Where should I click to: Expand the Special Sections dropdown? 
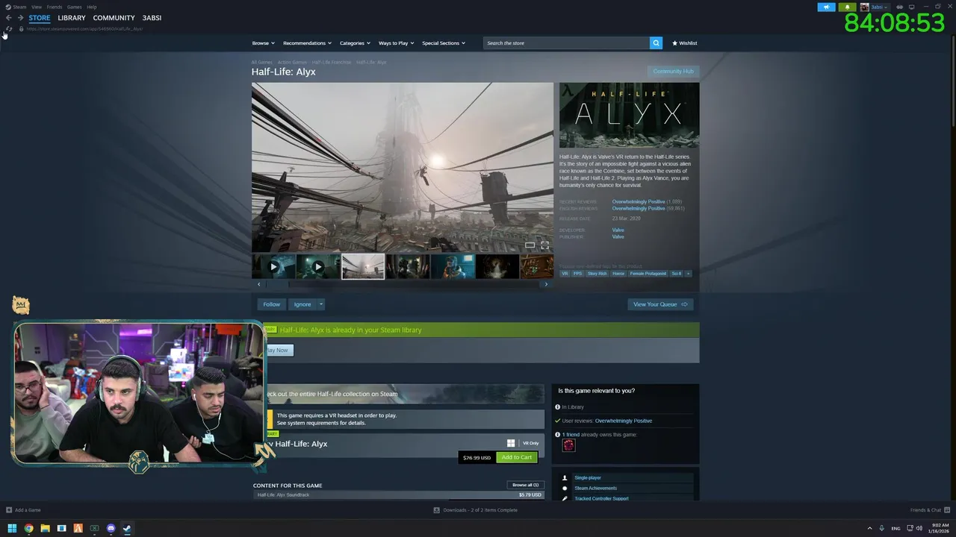(x=444, y=43)
